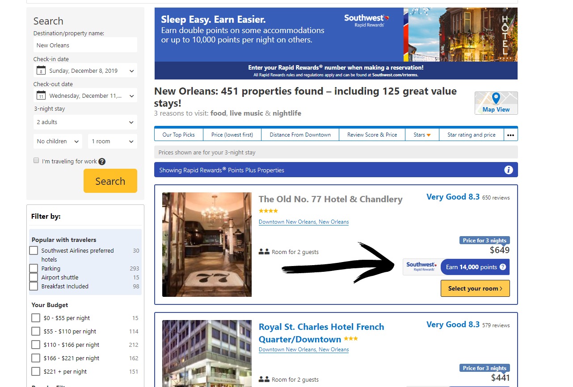Click the Southwest Rapid Rewards logo in Old No. 77 card

pyautogui.click(x=421, y=267)
